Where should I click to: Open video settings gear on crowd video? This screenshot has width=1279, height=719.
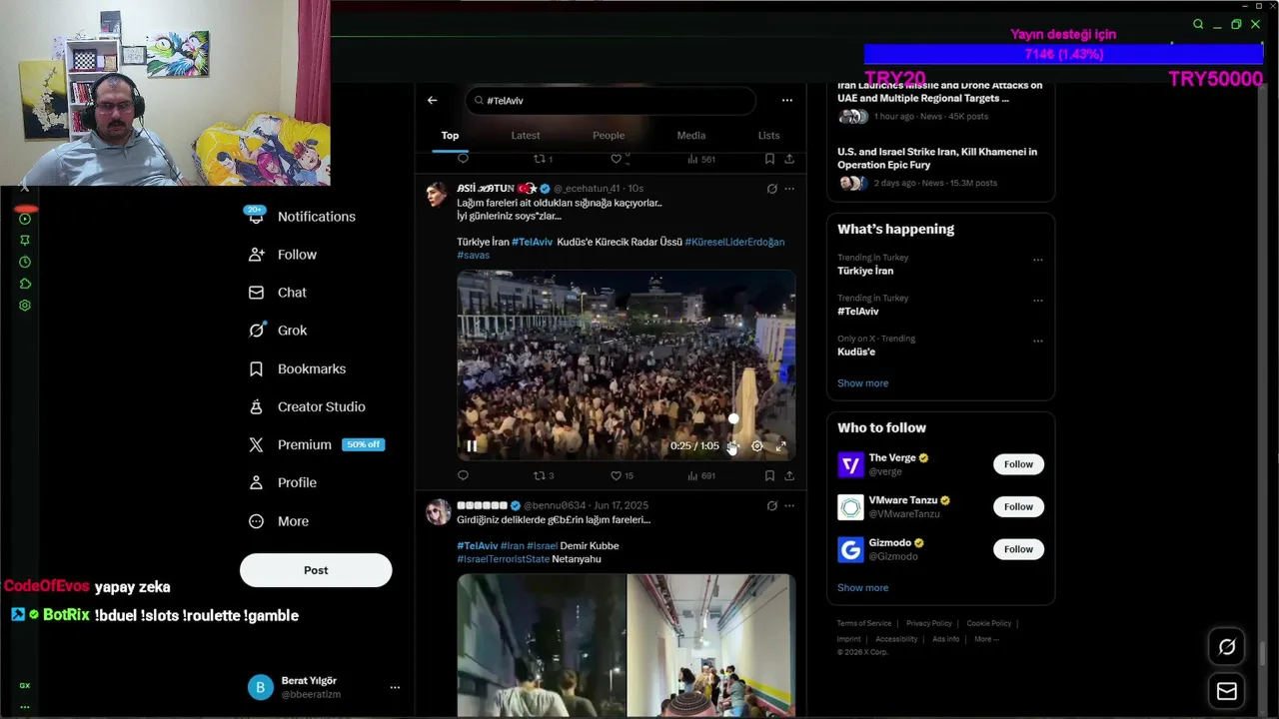pyautogui.click(x=757, y=446)
